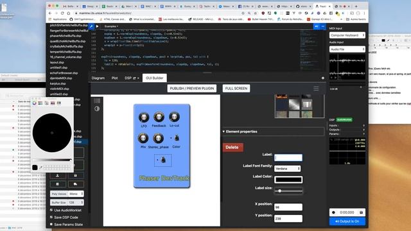This screenshot has height=231, width=411.
Task: Click into the Label text field
Action: [x=288, y=158]
